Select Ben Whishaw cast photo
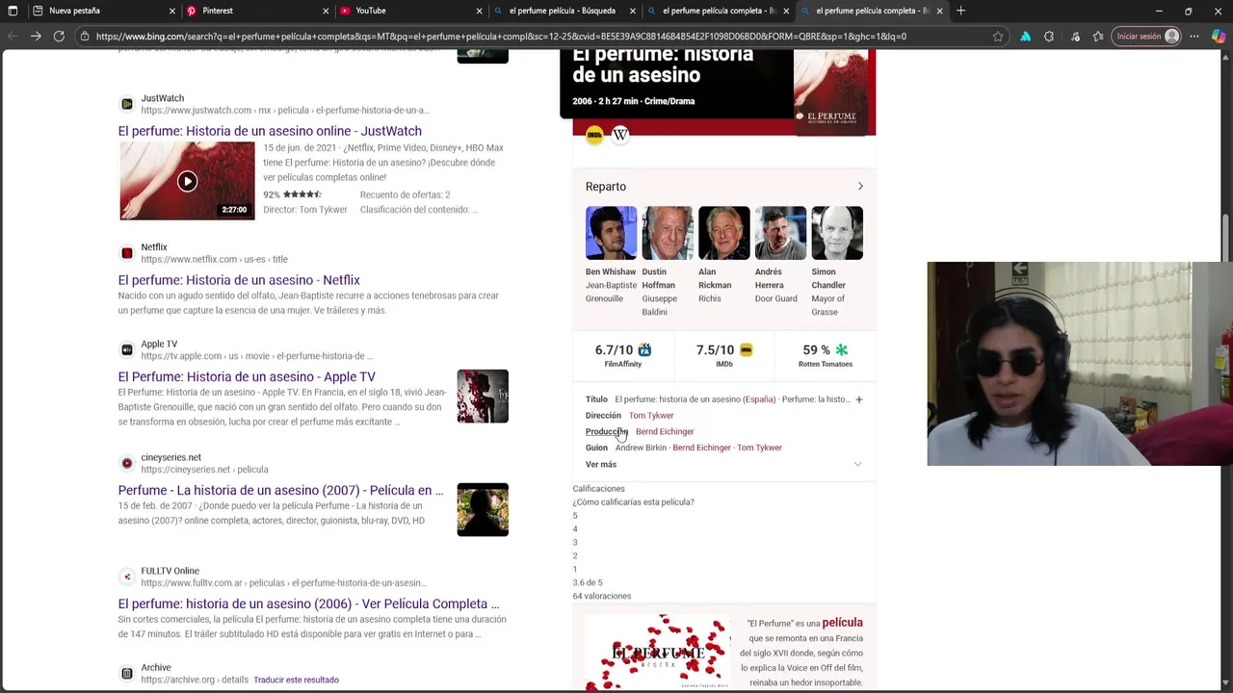This screenshot has height=693, width=1233. [x=611, y=233]
